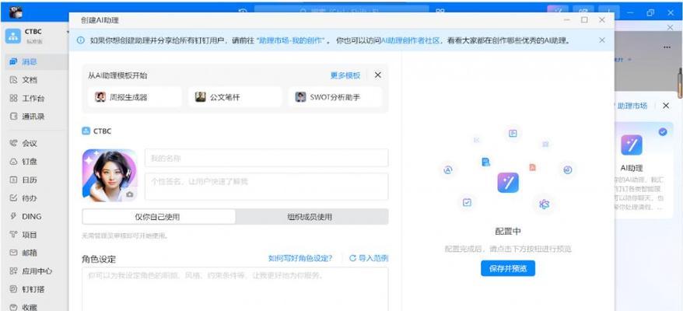Open 邮箱 mailbox in the sidebar

click(23, 253)
